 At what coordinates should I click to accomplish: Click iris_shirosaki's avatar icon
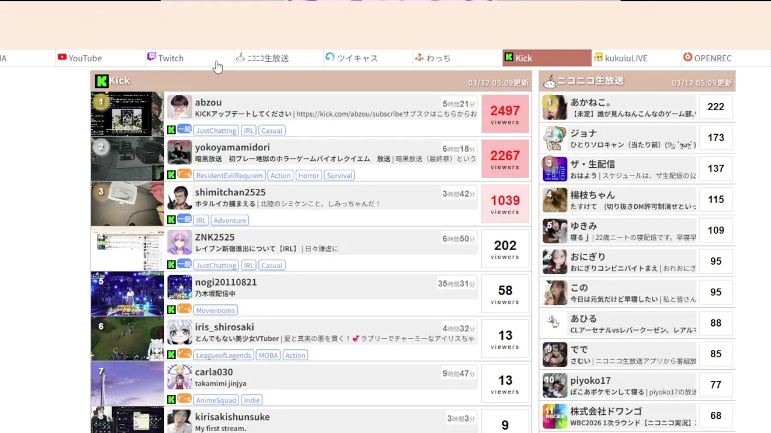point(179,332)
